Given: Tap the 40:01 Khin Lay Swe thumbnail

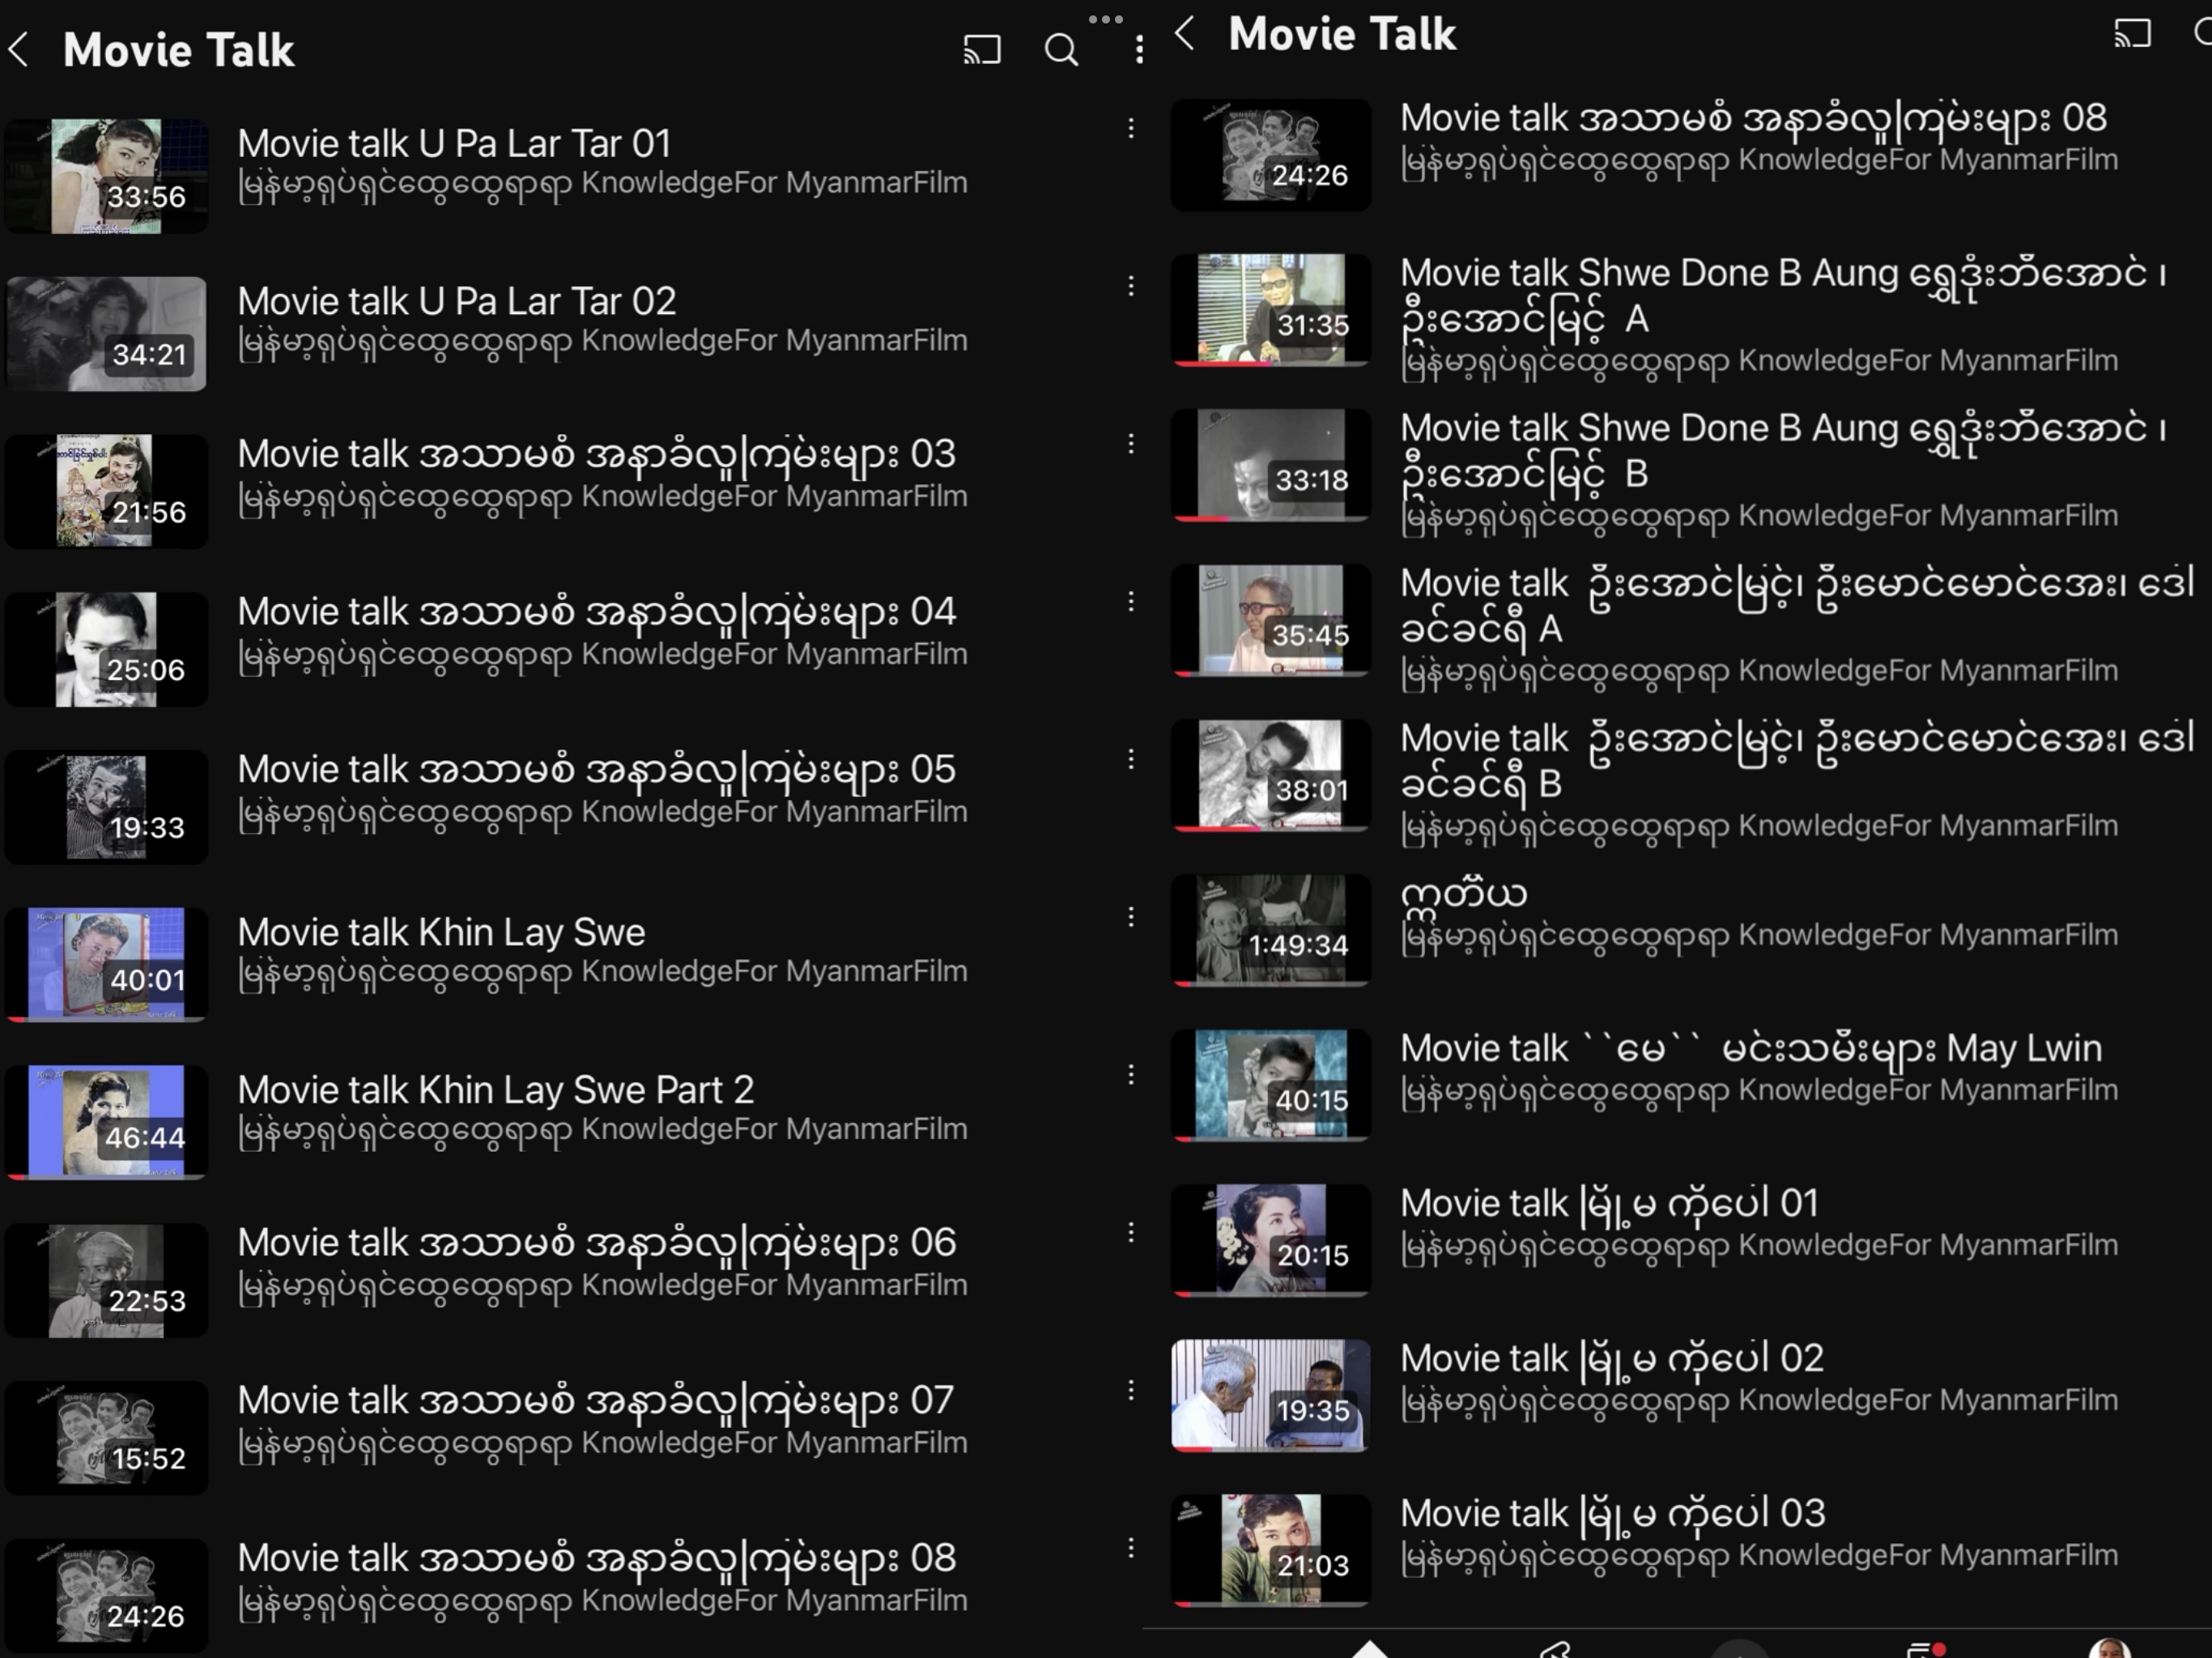Looking at the screenshot, I should pos(106,964).
